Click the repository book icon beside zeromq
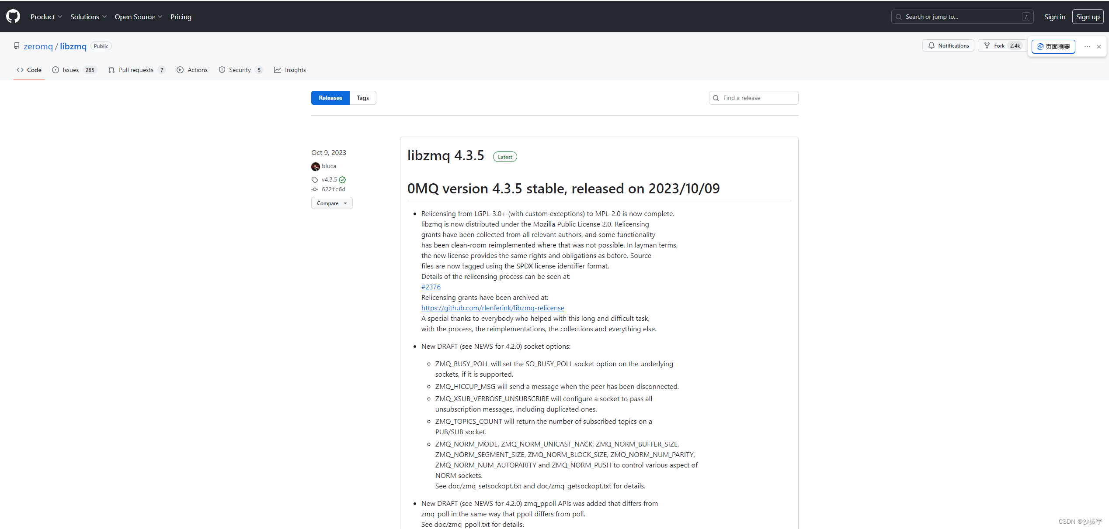 (x=17, y=45)
